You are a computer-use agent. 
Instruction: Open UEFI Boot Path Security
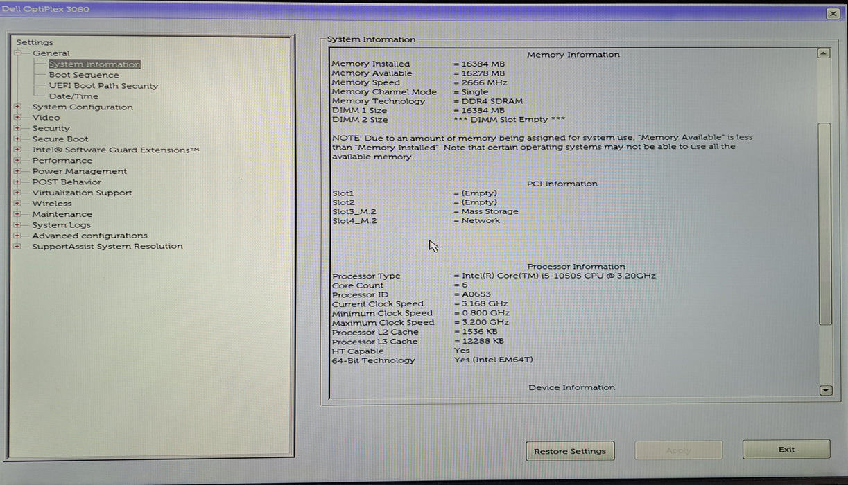(x=103, y=86)
